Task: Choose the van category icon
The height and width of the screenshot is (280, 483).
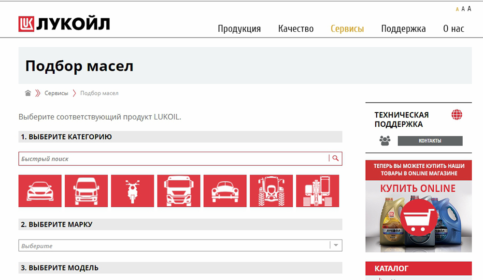Action: [x=86, y=191]
